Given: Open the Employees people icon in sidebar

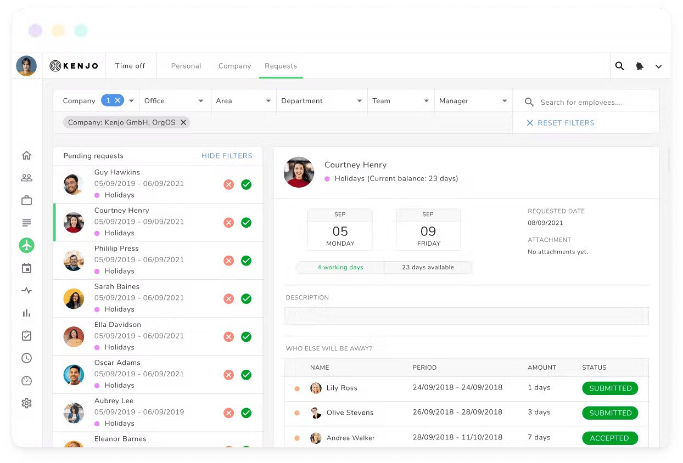Looking at the screenshot, I should [x=26, y=177].
